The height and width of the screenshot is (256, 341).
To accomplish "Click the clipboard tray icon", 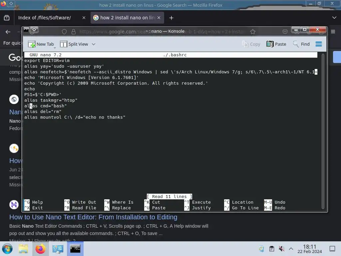I will tap(272, 249).
